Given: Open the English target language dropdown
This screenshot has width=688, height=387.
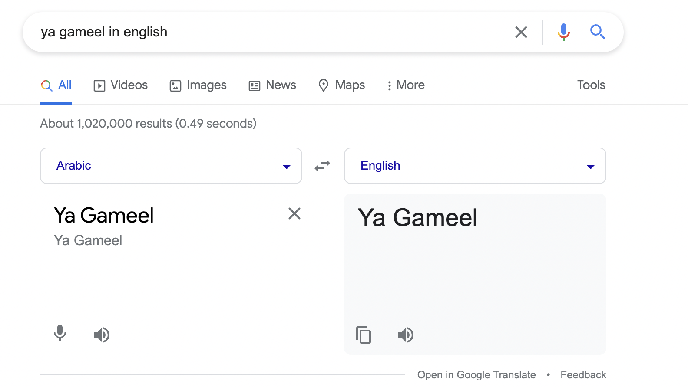Looking at the screenshot, I should [475, 166].
